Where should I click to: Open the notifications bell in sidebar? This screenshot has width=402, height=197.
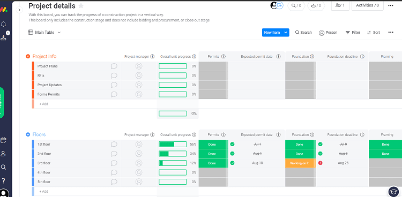4,24
